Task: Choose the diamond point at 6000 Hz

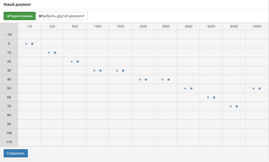Action: [x=208, y=97]
